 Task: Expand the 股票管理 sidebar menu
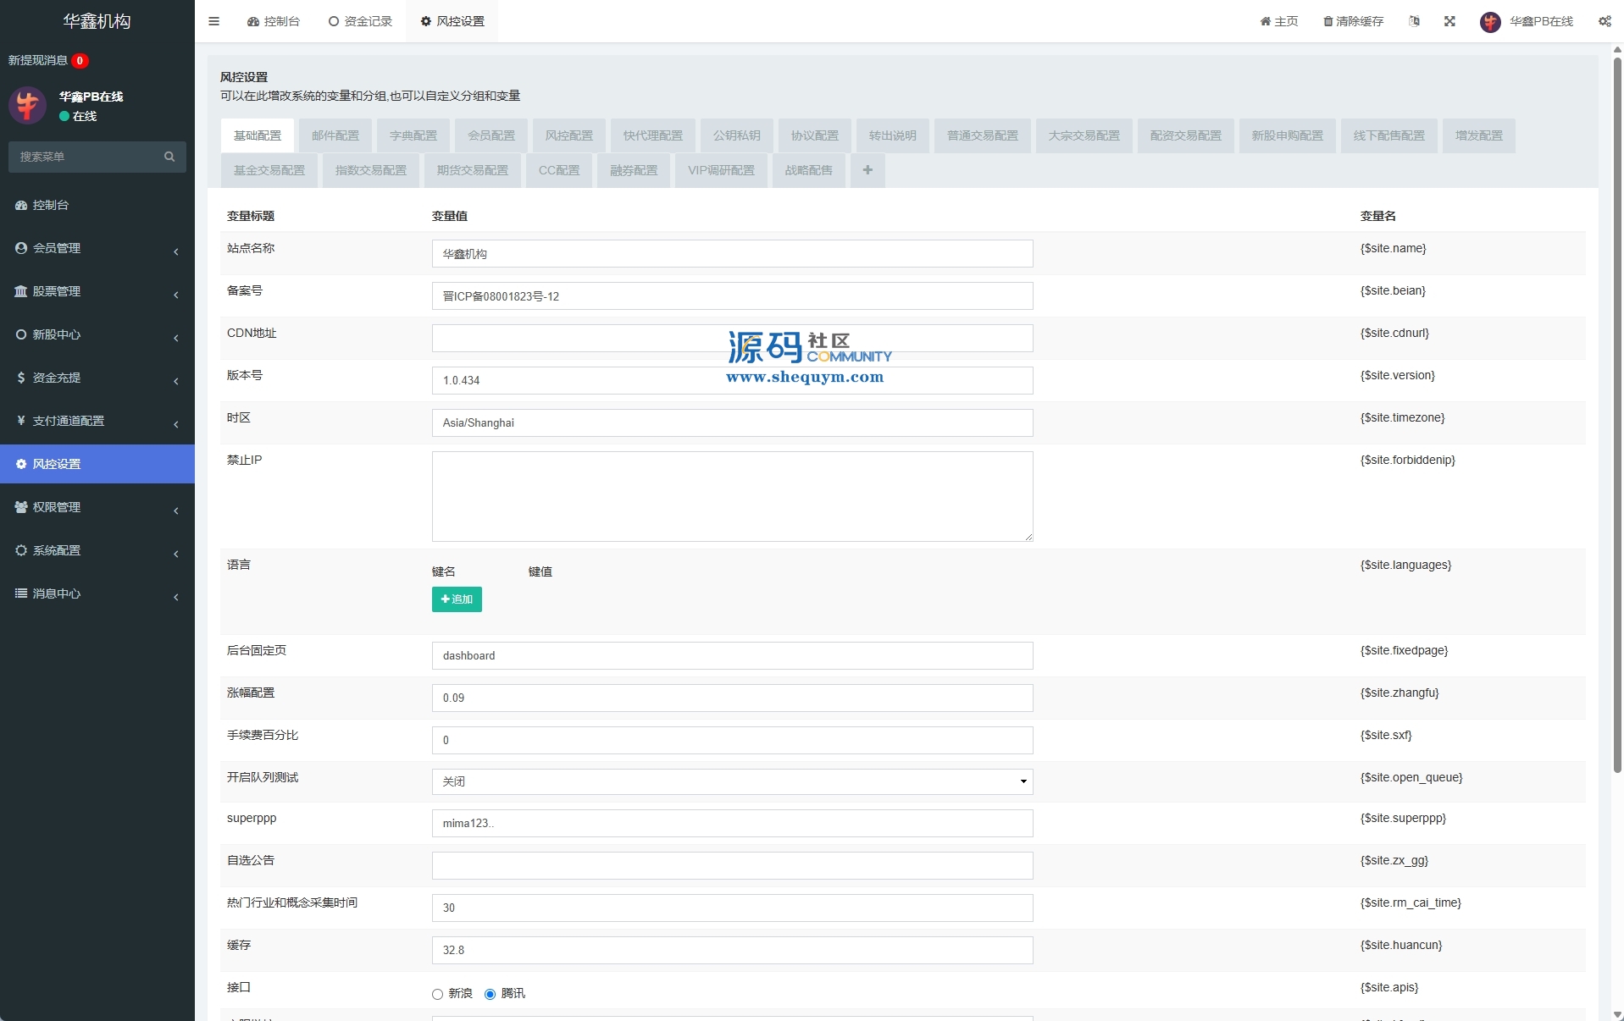pyautogui.click(x=97, y=291)
